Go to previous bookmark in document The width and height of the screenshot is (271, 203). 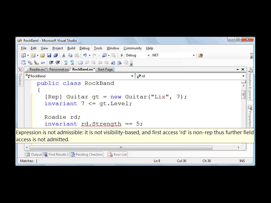(113, 63)
